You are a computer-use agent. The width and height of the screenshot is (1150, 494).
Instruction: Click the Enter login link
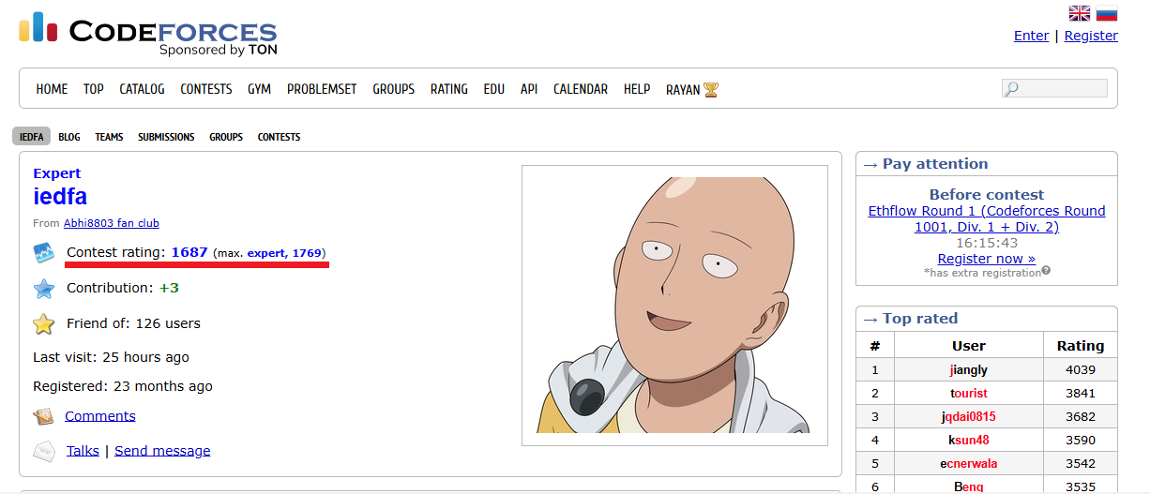(1032, 36)
